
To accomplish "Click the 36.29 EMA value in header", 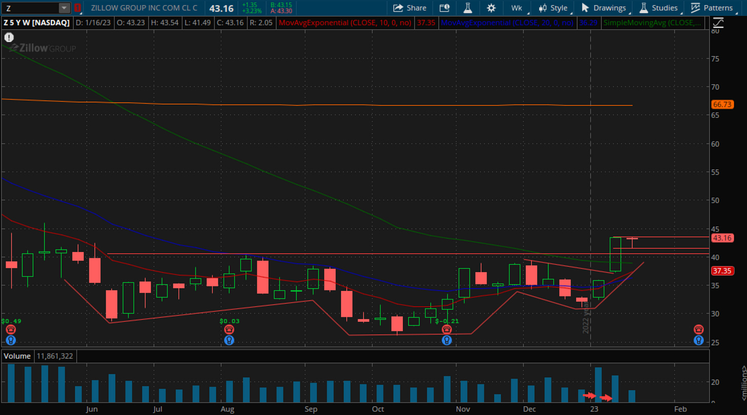I will 588,23.
